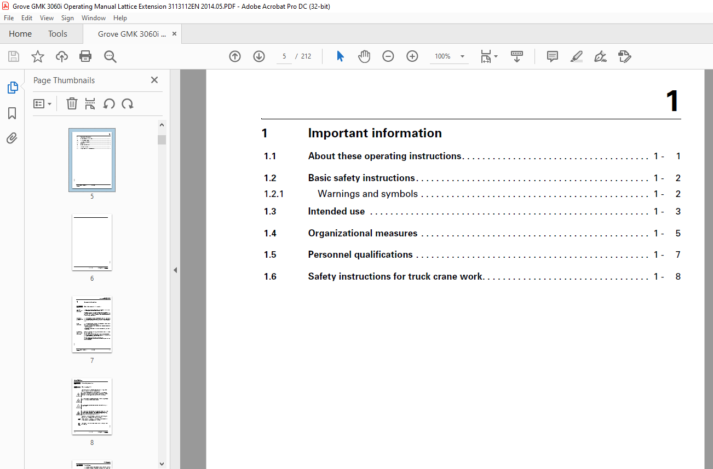Click the insert page break icon

tap(90, 103)
